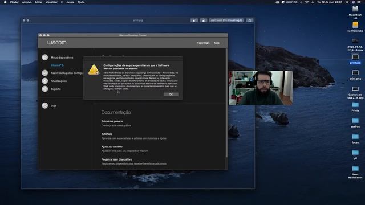Click the Suporte sidebar icon
365x205 pixels.
click(45, 89)
